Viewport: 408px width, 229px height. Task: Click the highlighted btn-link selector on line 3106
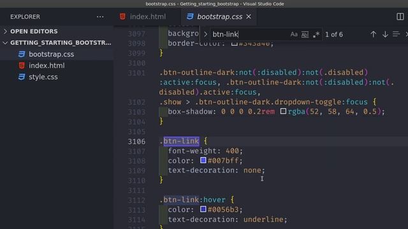click(181, 141)
